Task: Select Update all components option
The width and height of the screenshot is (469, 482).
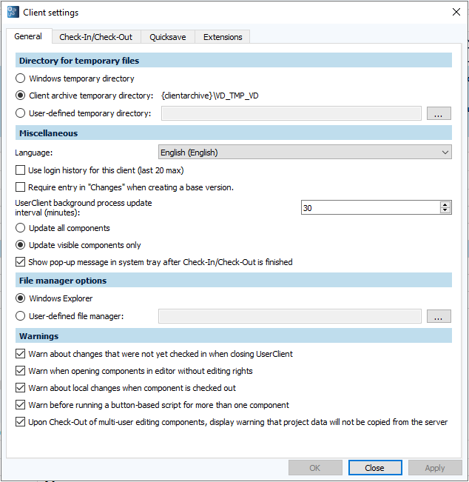Action: [21, 228]
